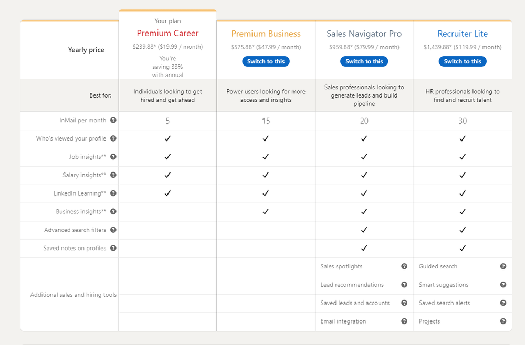Switch to the Recruiter Lite plan
Screen dimensions: 525x345
coord(463,61)
